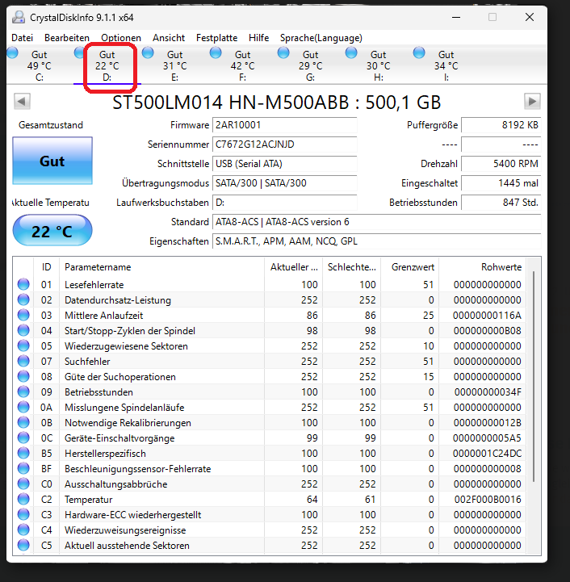Select the Misslungene Spindelanläufe row
The width and height of the screenshot is (570, 582).
pos(269,407)
